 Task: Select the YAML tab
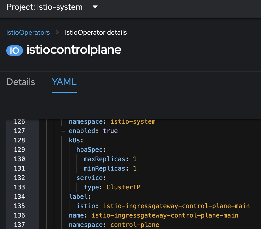[64, 82]
